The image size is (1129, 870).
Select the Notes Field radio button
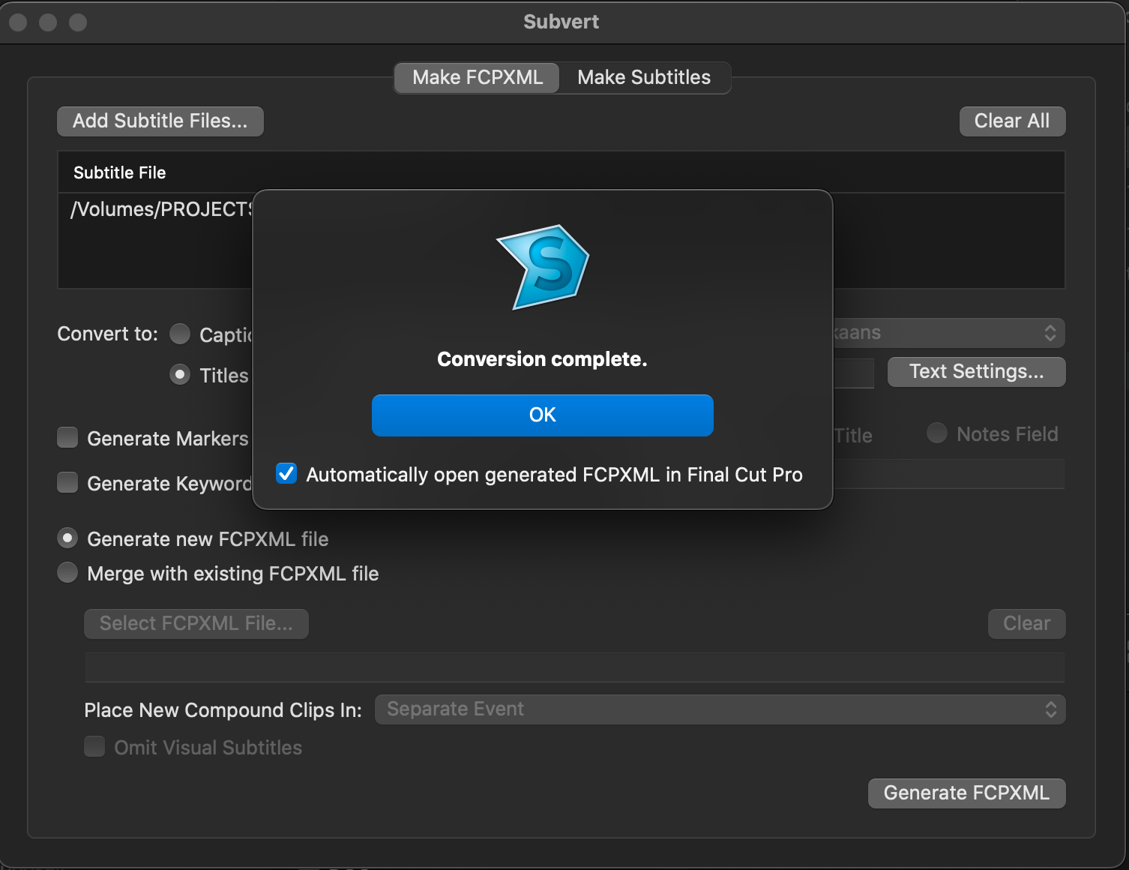pos(937,433)
